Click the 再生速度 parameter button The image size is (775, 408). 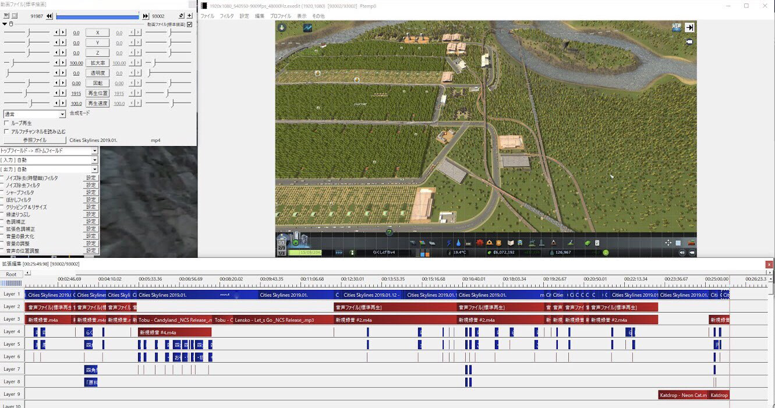pyautogui.click(x=97, y=103)
